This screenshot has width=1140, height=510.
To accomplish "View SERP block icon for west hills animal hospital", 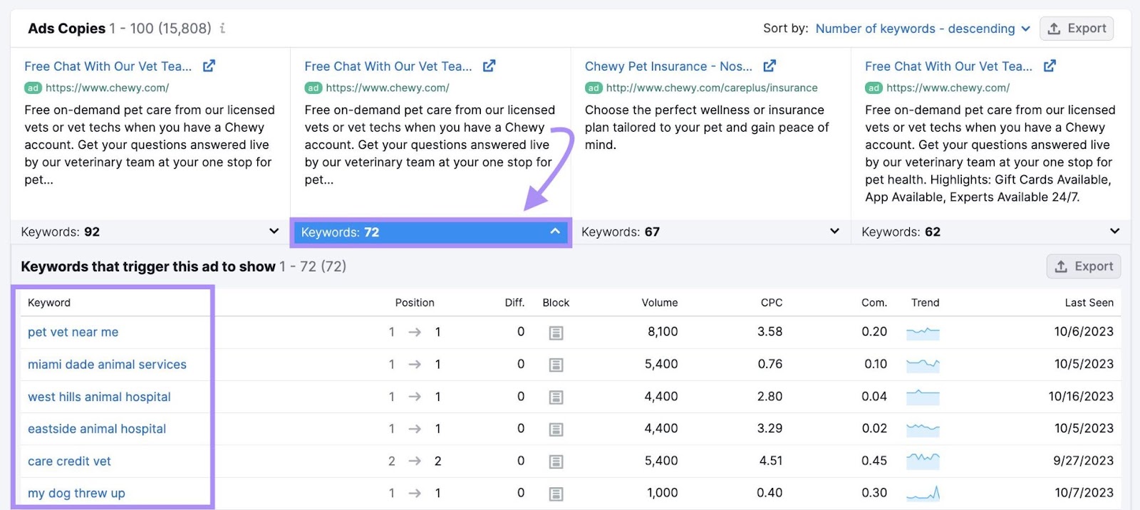I will [x=556, y=397].
